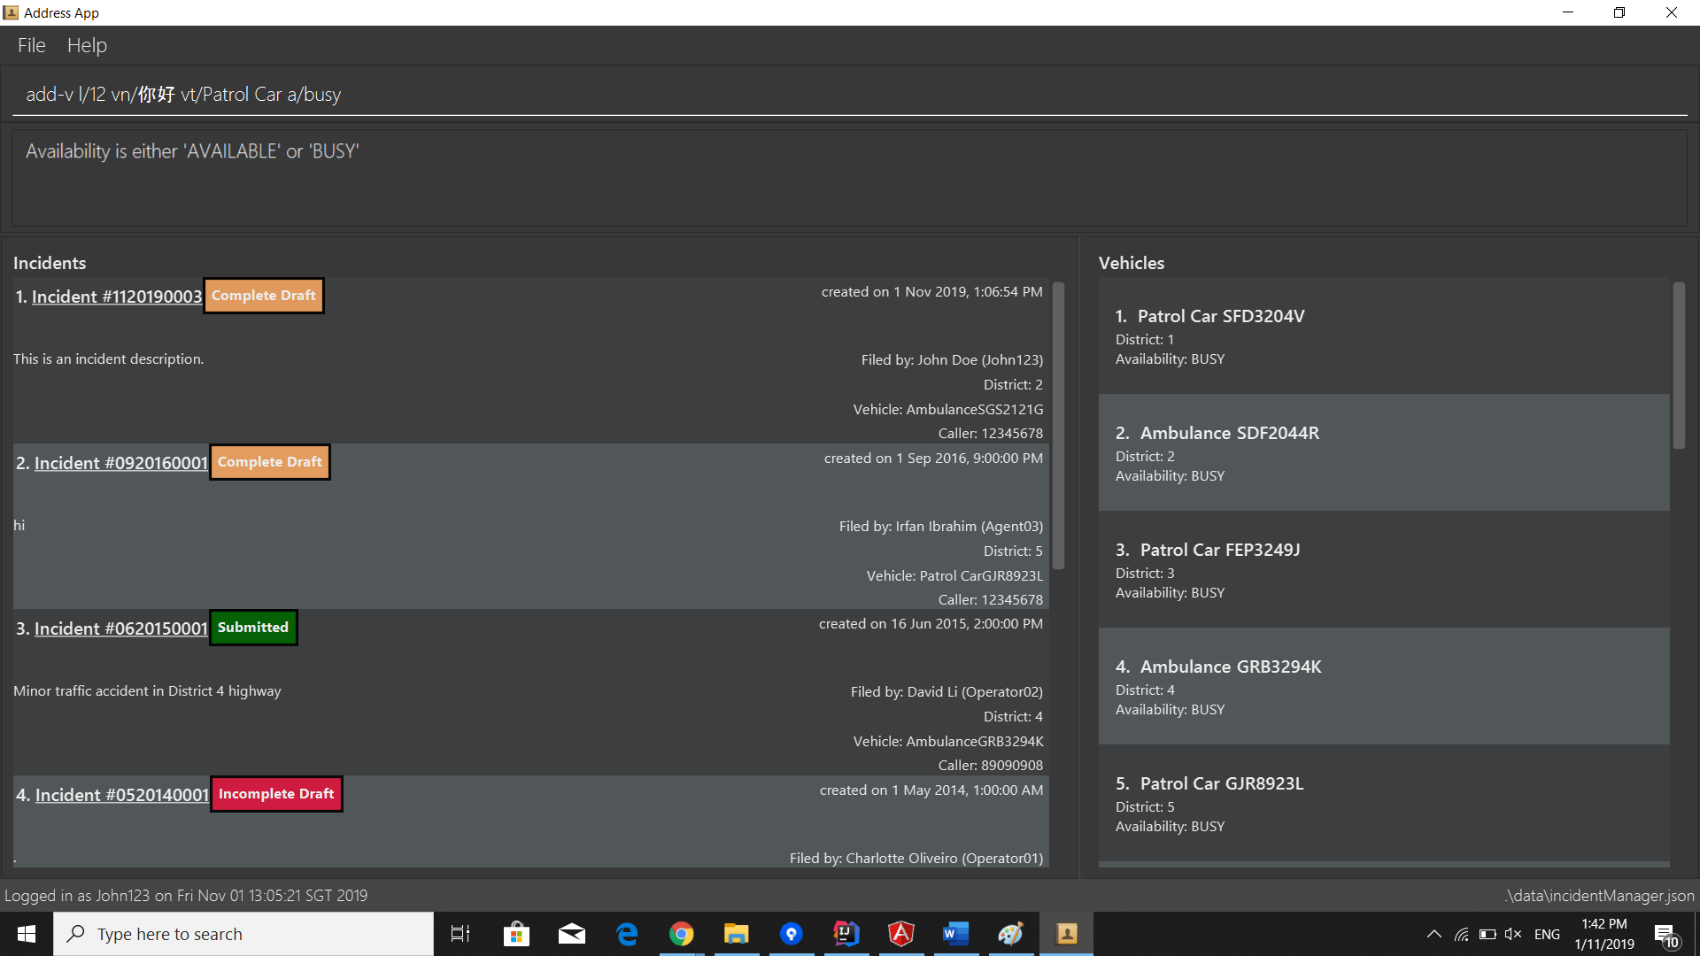Click the command input field
The width and height of the screenshot is (1700, 956).
(x=850, y=95)
